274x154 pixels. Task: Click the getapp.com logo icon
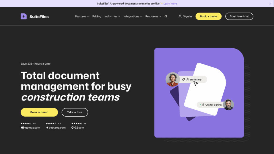(22, 128)
